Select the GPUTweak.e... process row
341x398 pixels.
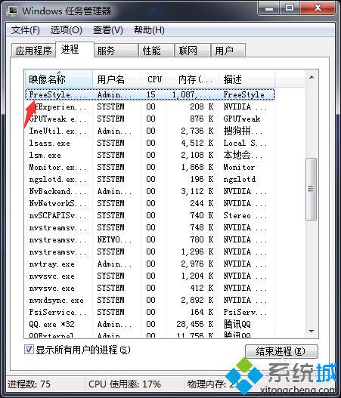(x=150, y=119)
